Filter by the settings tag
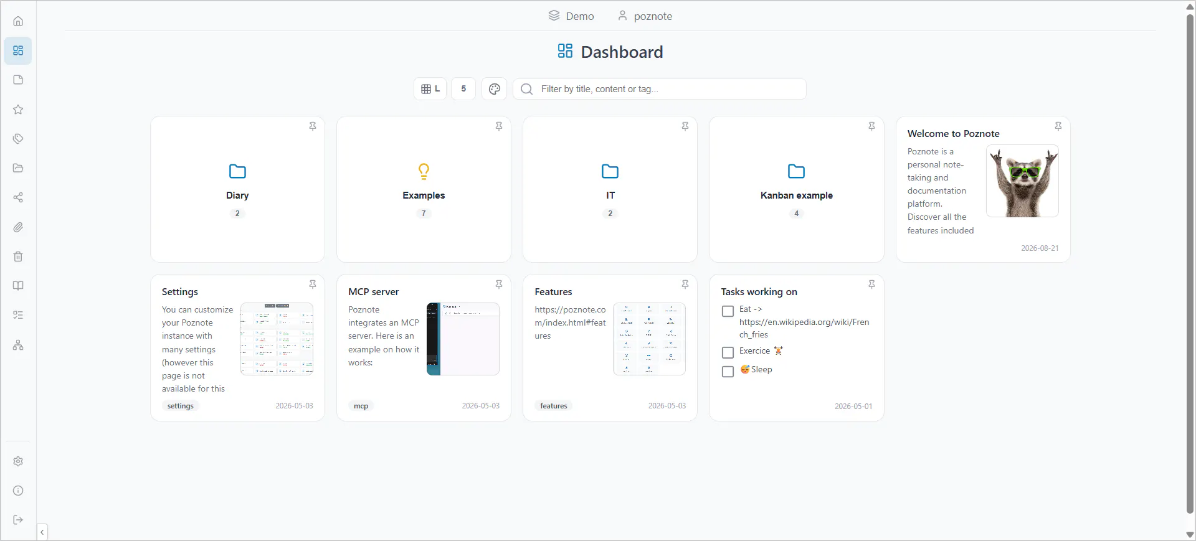 181,406
